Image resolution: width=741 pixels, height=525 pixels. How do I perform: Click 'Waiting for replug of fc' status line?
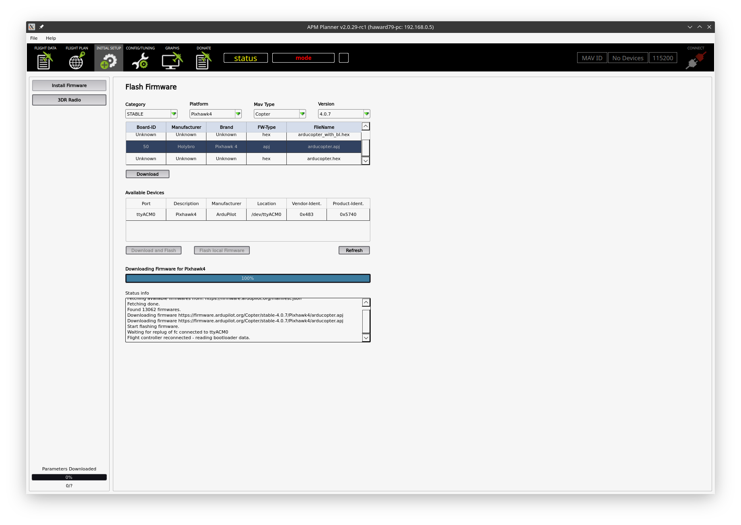[178, 332]
